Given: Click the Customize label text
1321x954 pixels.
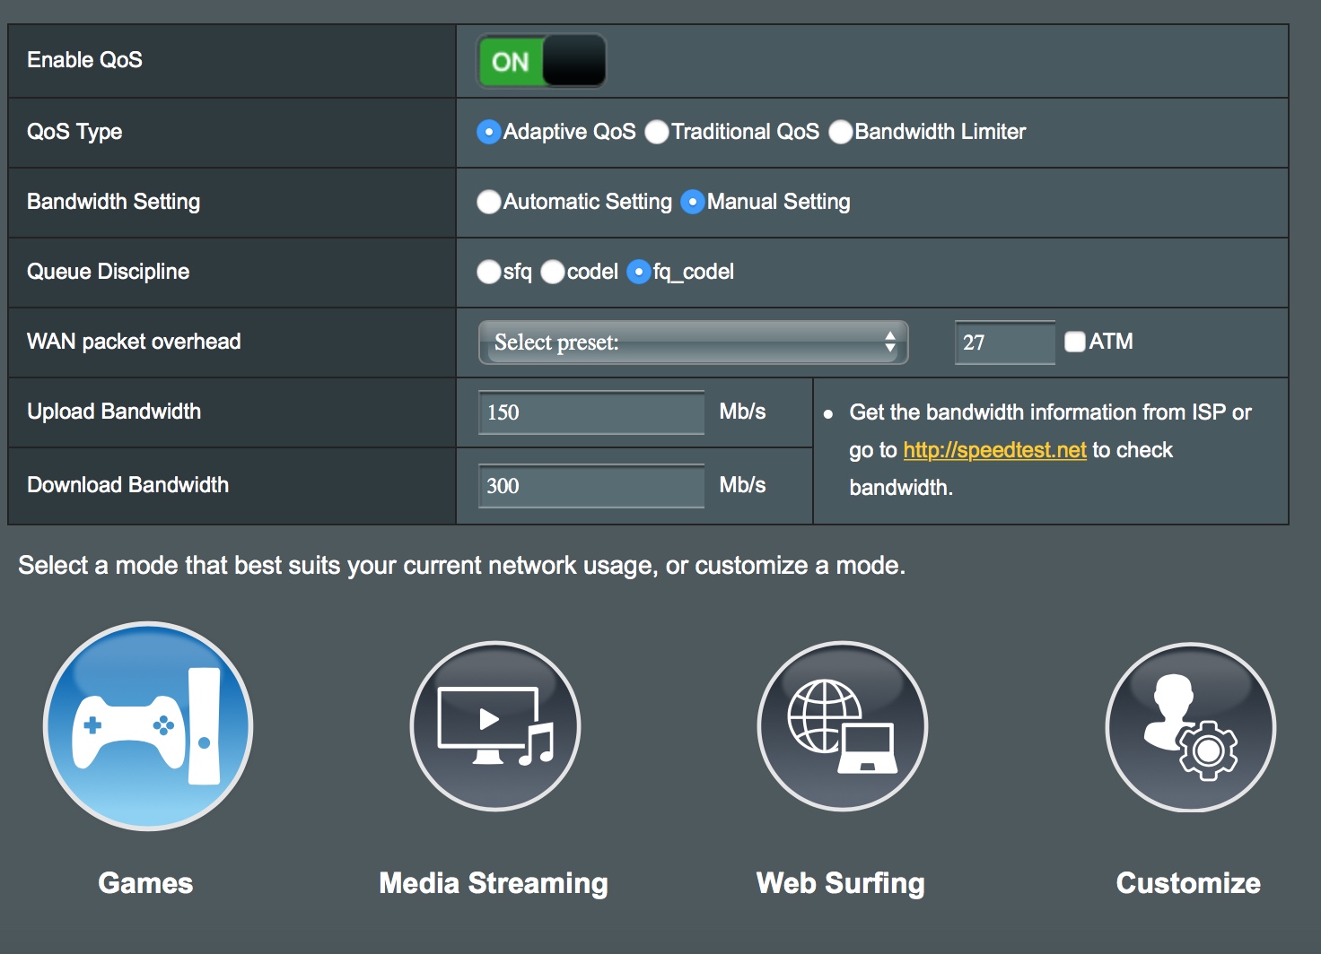Looking at the screenshot, I should pyautogui.click(x=1188, y=883).
